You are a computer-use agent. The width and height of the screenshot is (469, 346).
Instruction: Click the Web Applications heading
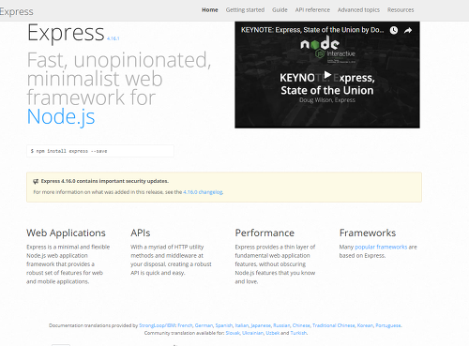pyautogui.click(x=66, y=233)
